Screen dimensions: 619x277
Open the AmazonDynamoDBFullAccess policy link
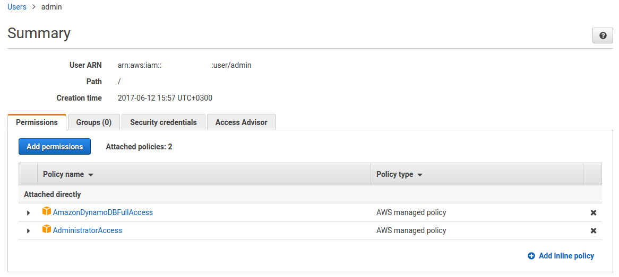pos(102,212)
